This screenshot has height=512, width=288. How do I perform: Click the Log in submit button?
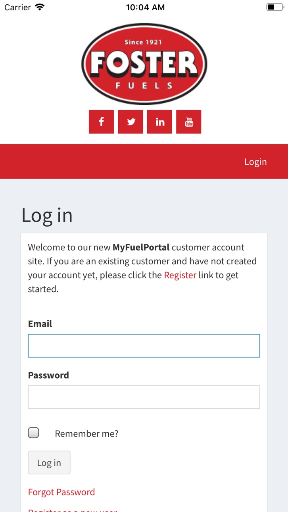[x=49, y=462]
